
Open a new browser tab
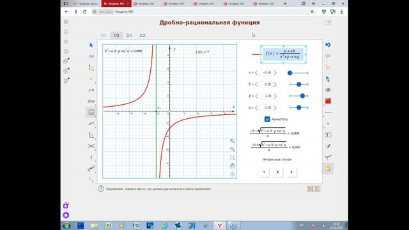(x=285, y=4)
